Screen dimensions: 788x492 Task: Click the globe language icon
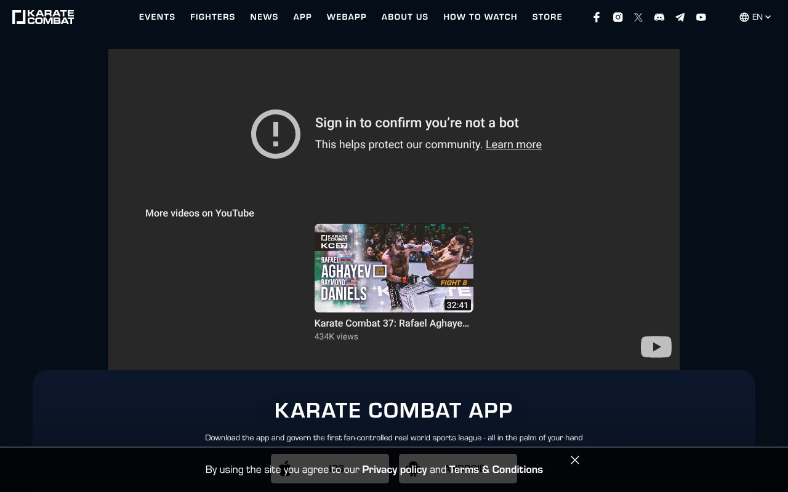point(744,17)
